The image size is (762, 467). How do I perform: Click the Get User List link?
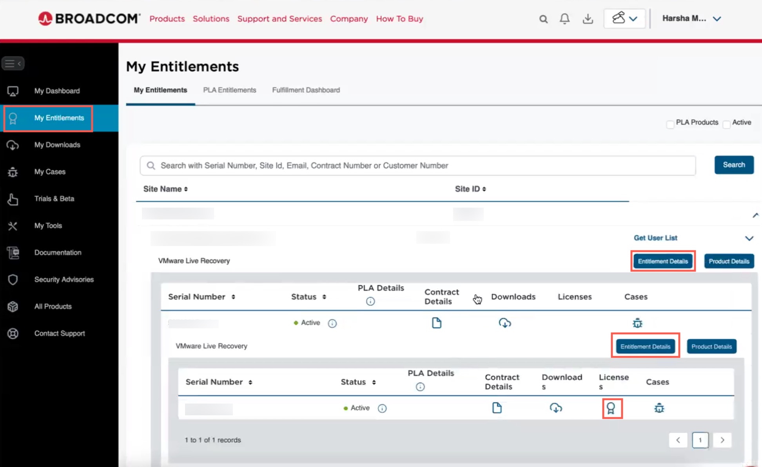click(655, 238)
